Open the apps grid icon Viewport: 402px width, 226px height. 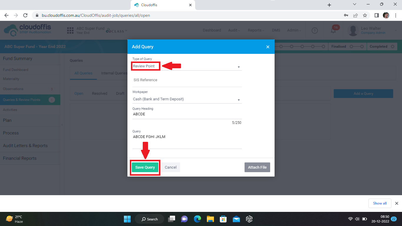click(70, 30)
